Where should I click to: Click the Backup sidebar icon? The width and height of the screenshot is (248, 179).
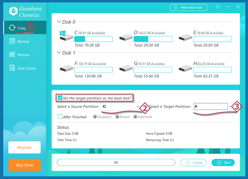click(12, 41)
